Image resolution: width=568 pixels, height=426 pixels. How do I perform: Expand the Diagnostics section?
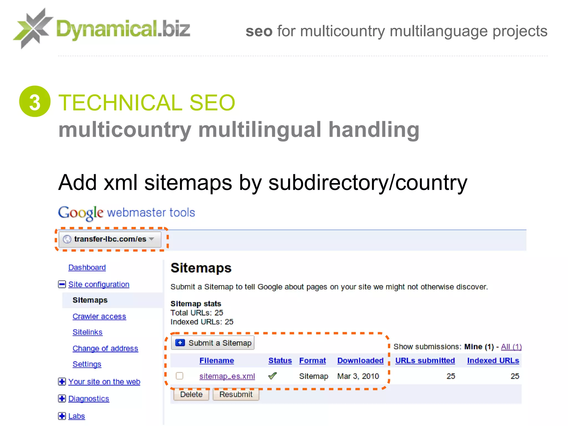click(x=62, y=399)
